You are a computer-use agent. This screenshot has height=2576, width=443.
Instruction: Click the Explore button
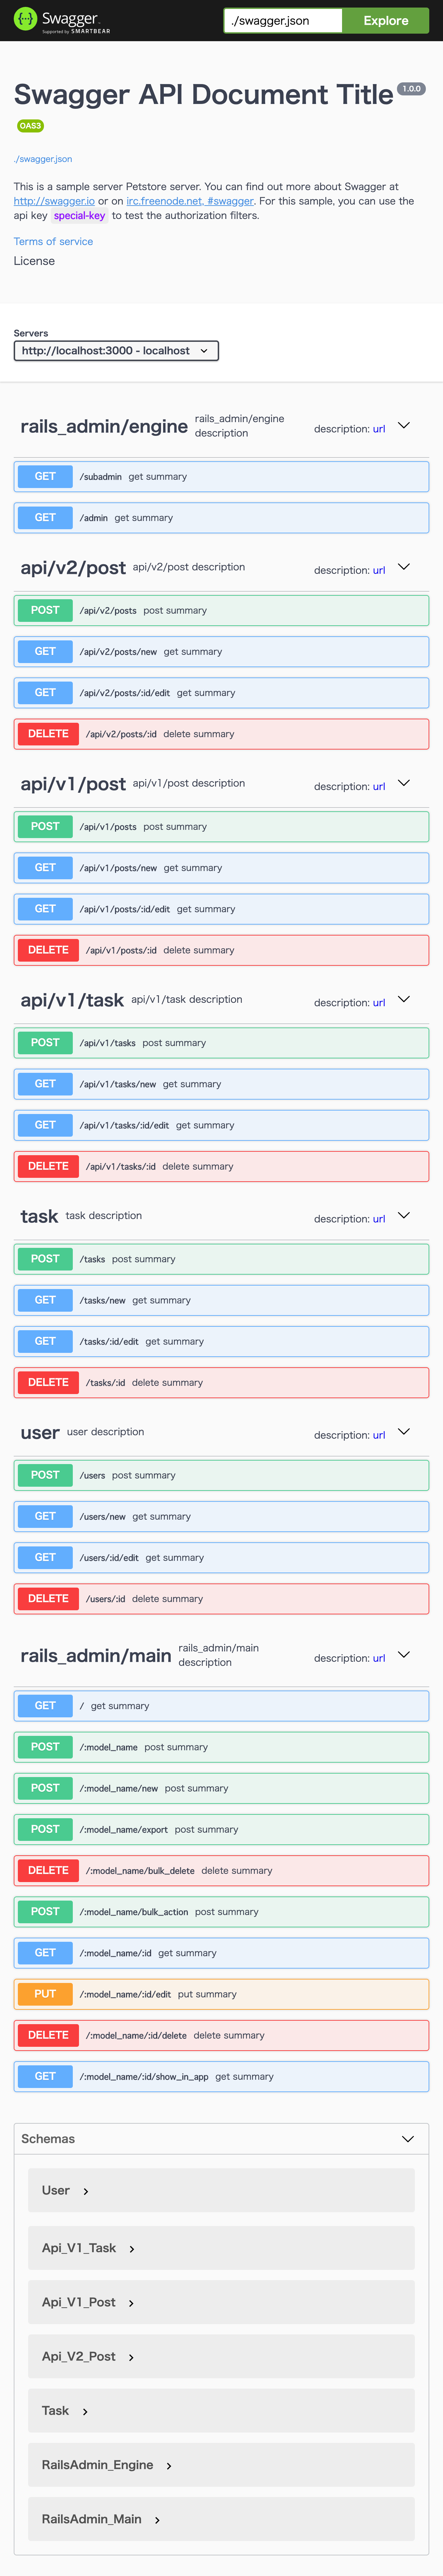[x=385, y=20]
